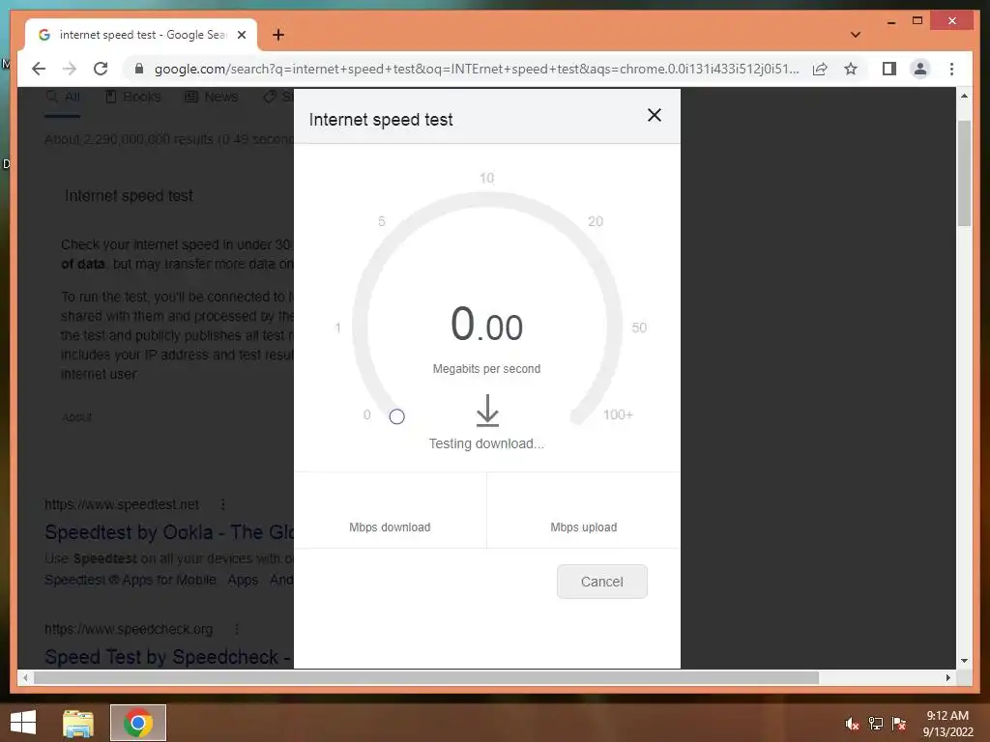
Task: Bookmark this page with the star
Action: point(851,69)
